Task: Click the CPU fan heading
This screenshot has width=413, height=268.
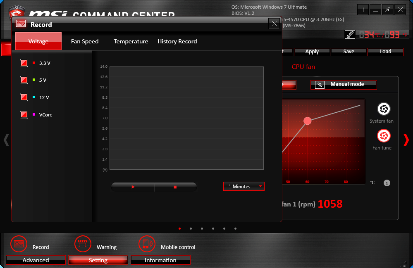Action: coord(303,67)
